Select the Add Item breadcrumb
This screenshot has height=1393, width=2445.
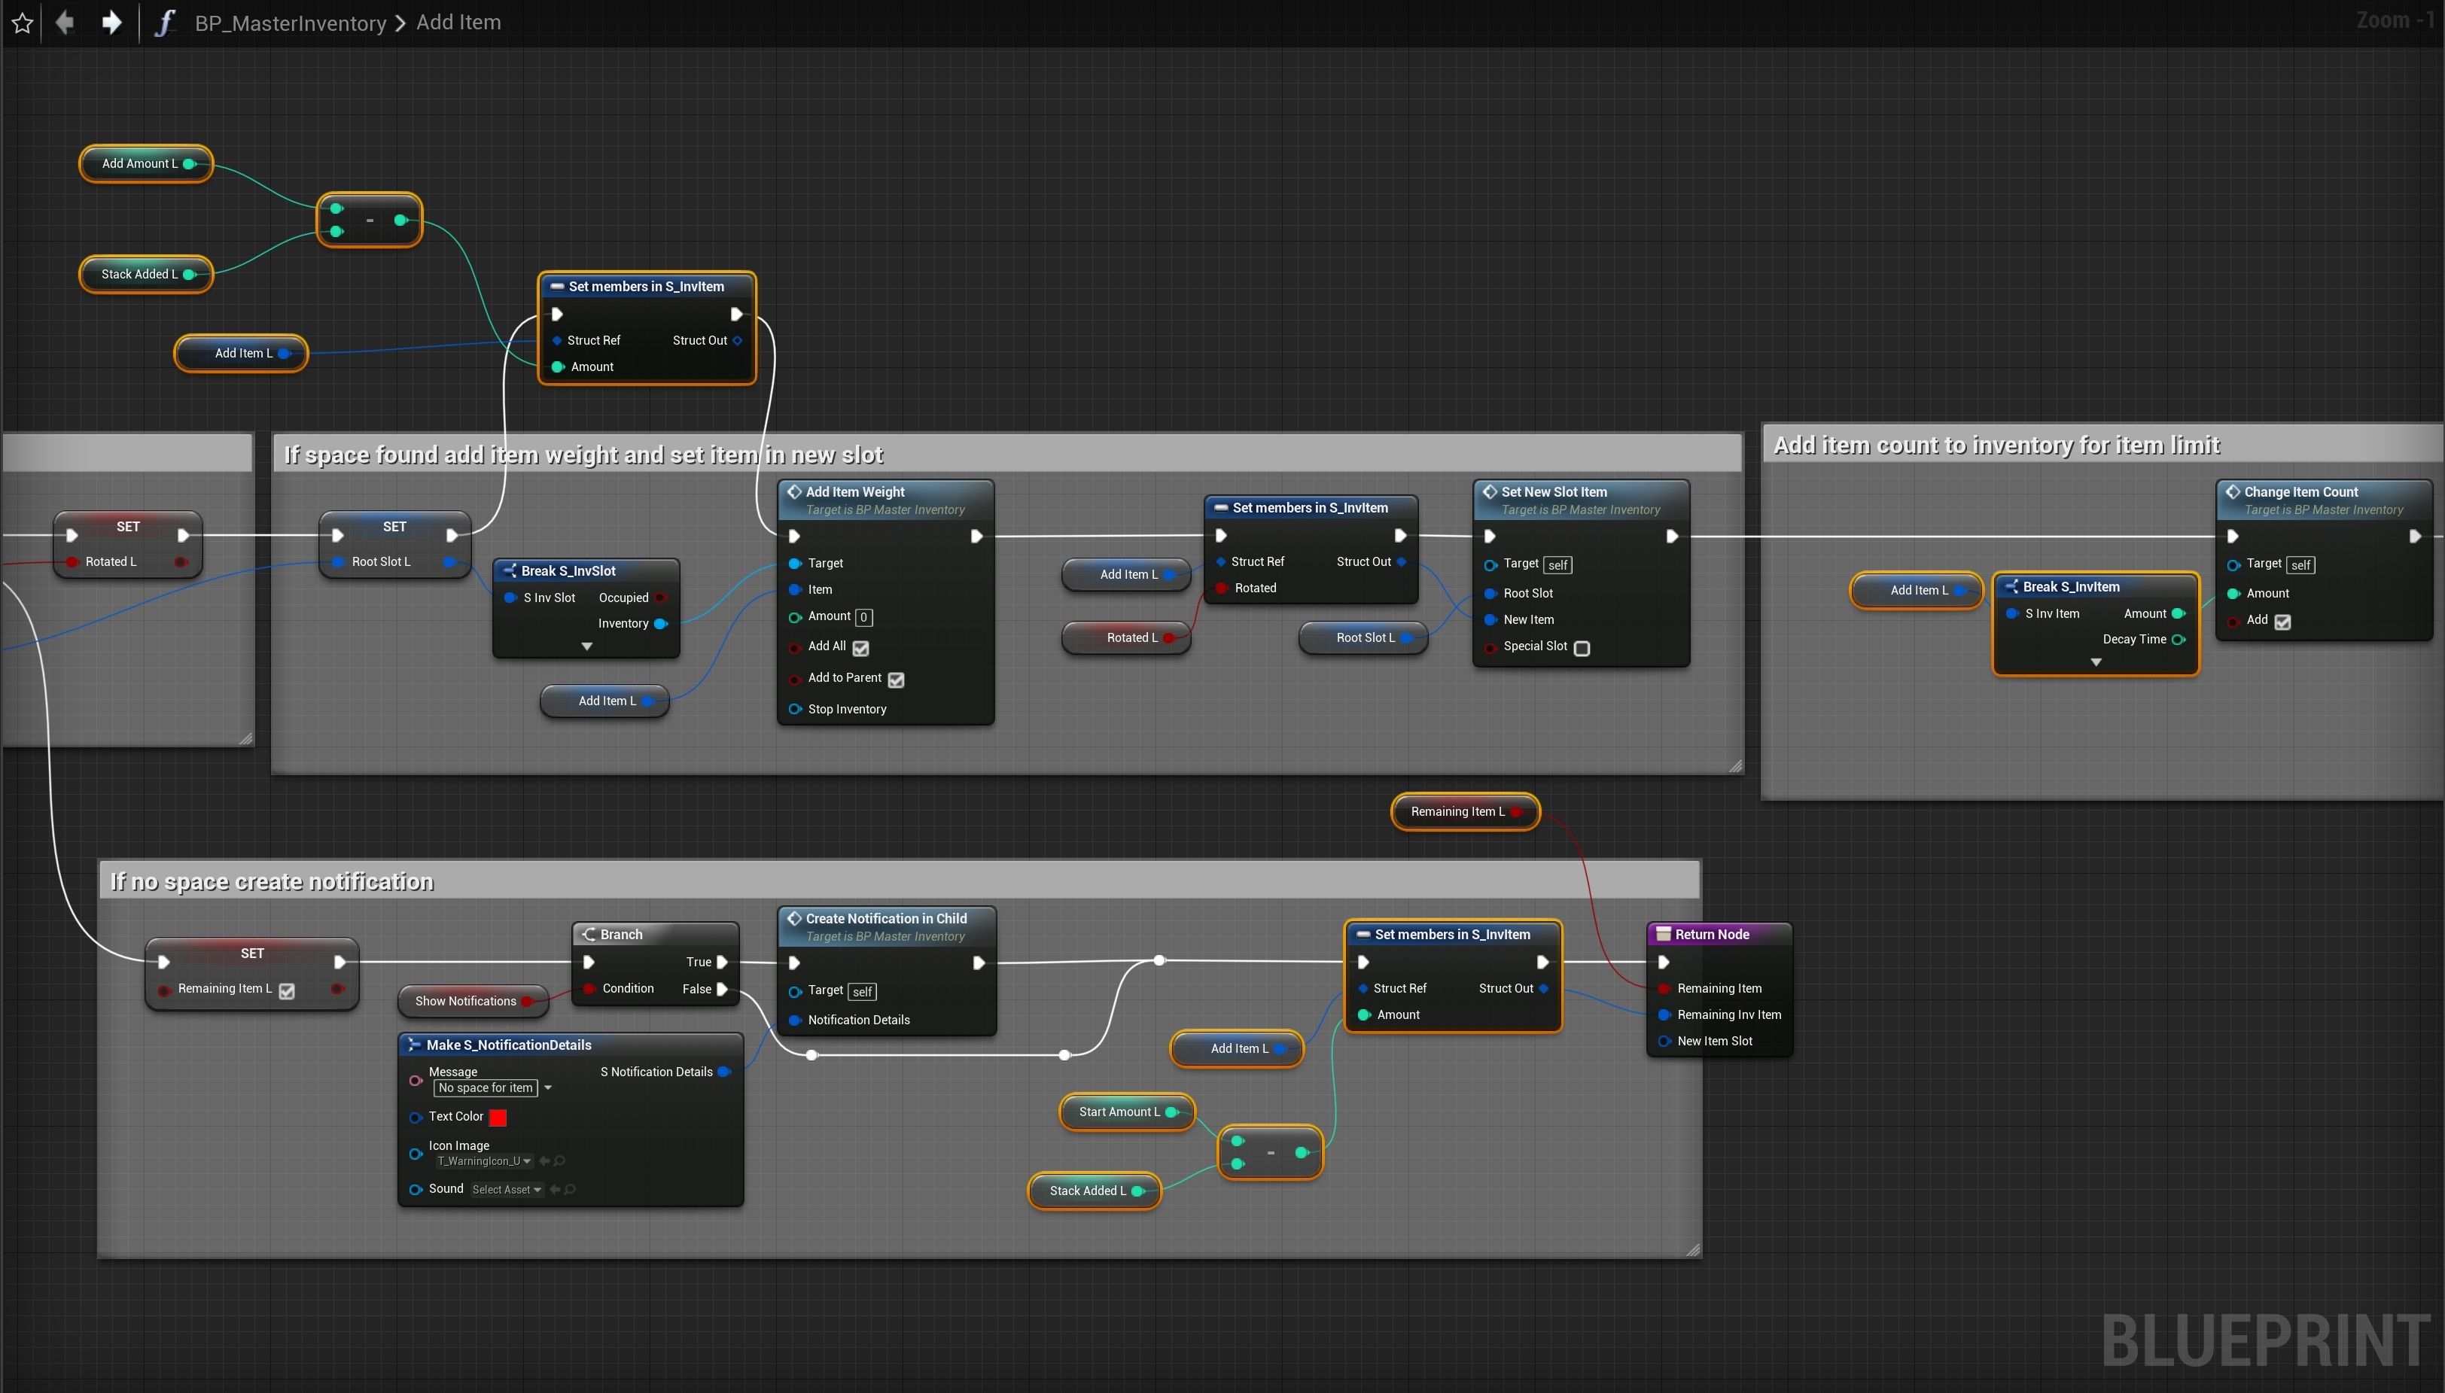pyautogui.click(x=458, y=22)
